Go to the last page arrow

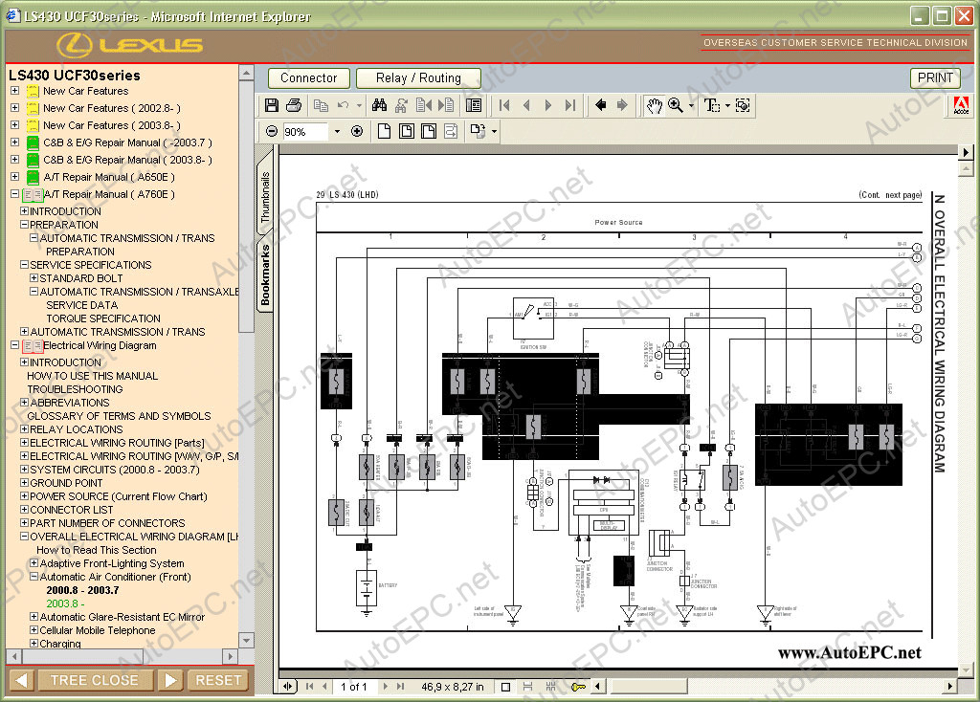click(x=570, y=105)
